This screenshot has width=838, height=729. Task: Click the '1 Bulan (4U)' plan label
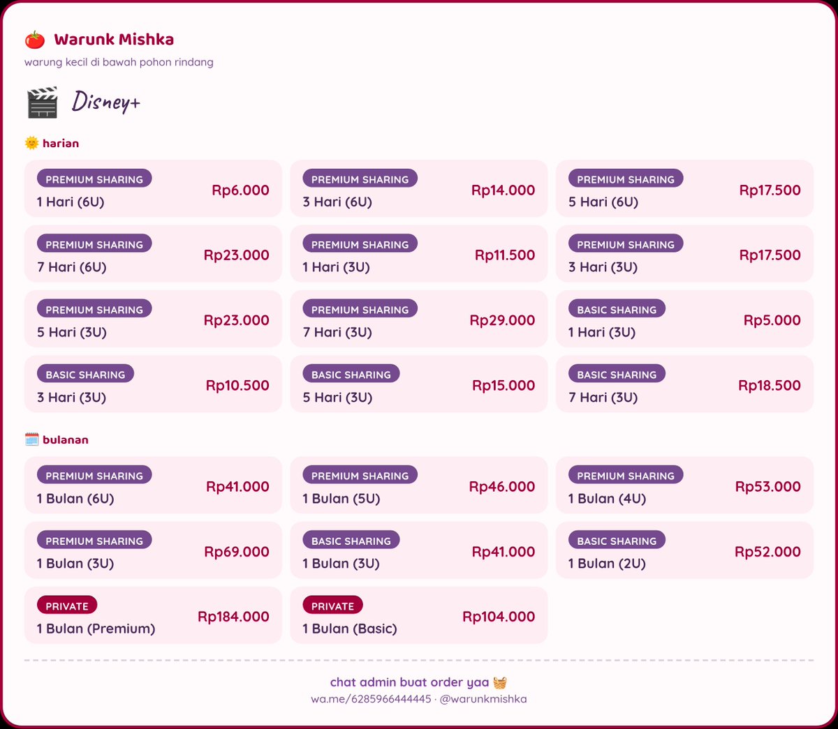608,498
